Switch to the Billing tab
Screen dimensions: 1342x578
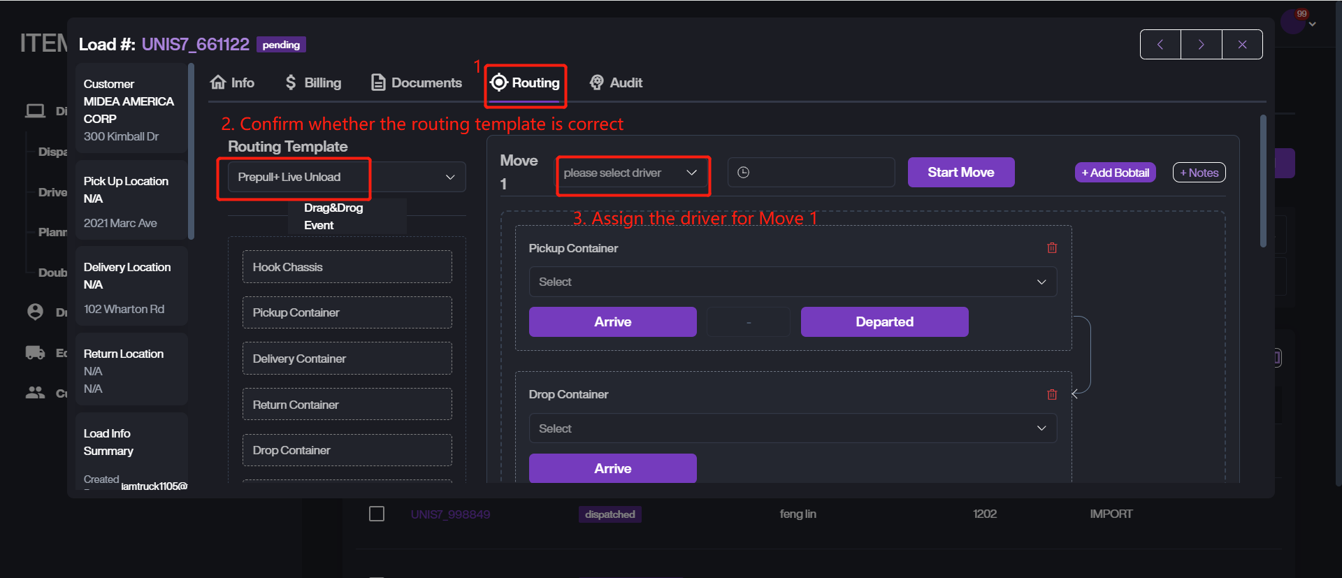pos(313,83)
